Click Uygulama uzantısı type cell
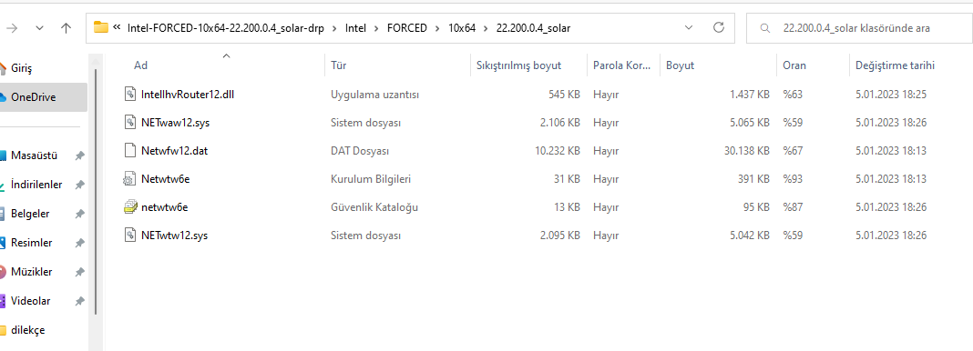Screen dimensions: 973x351 [x=374, y=95]
